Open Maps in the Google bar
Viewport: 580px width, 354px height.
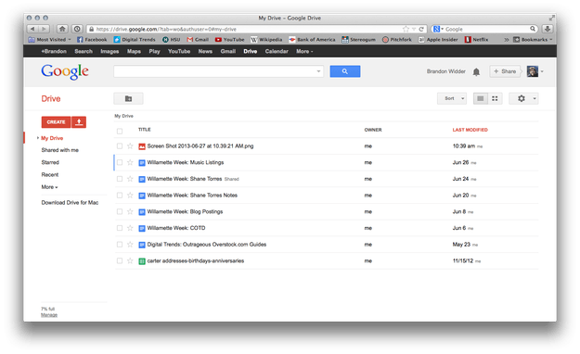(x=134, y=51)
